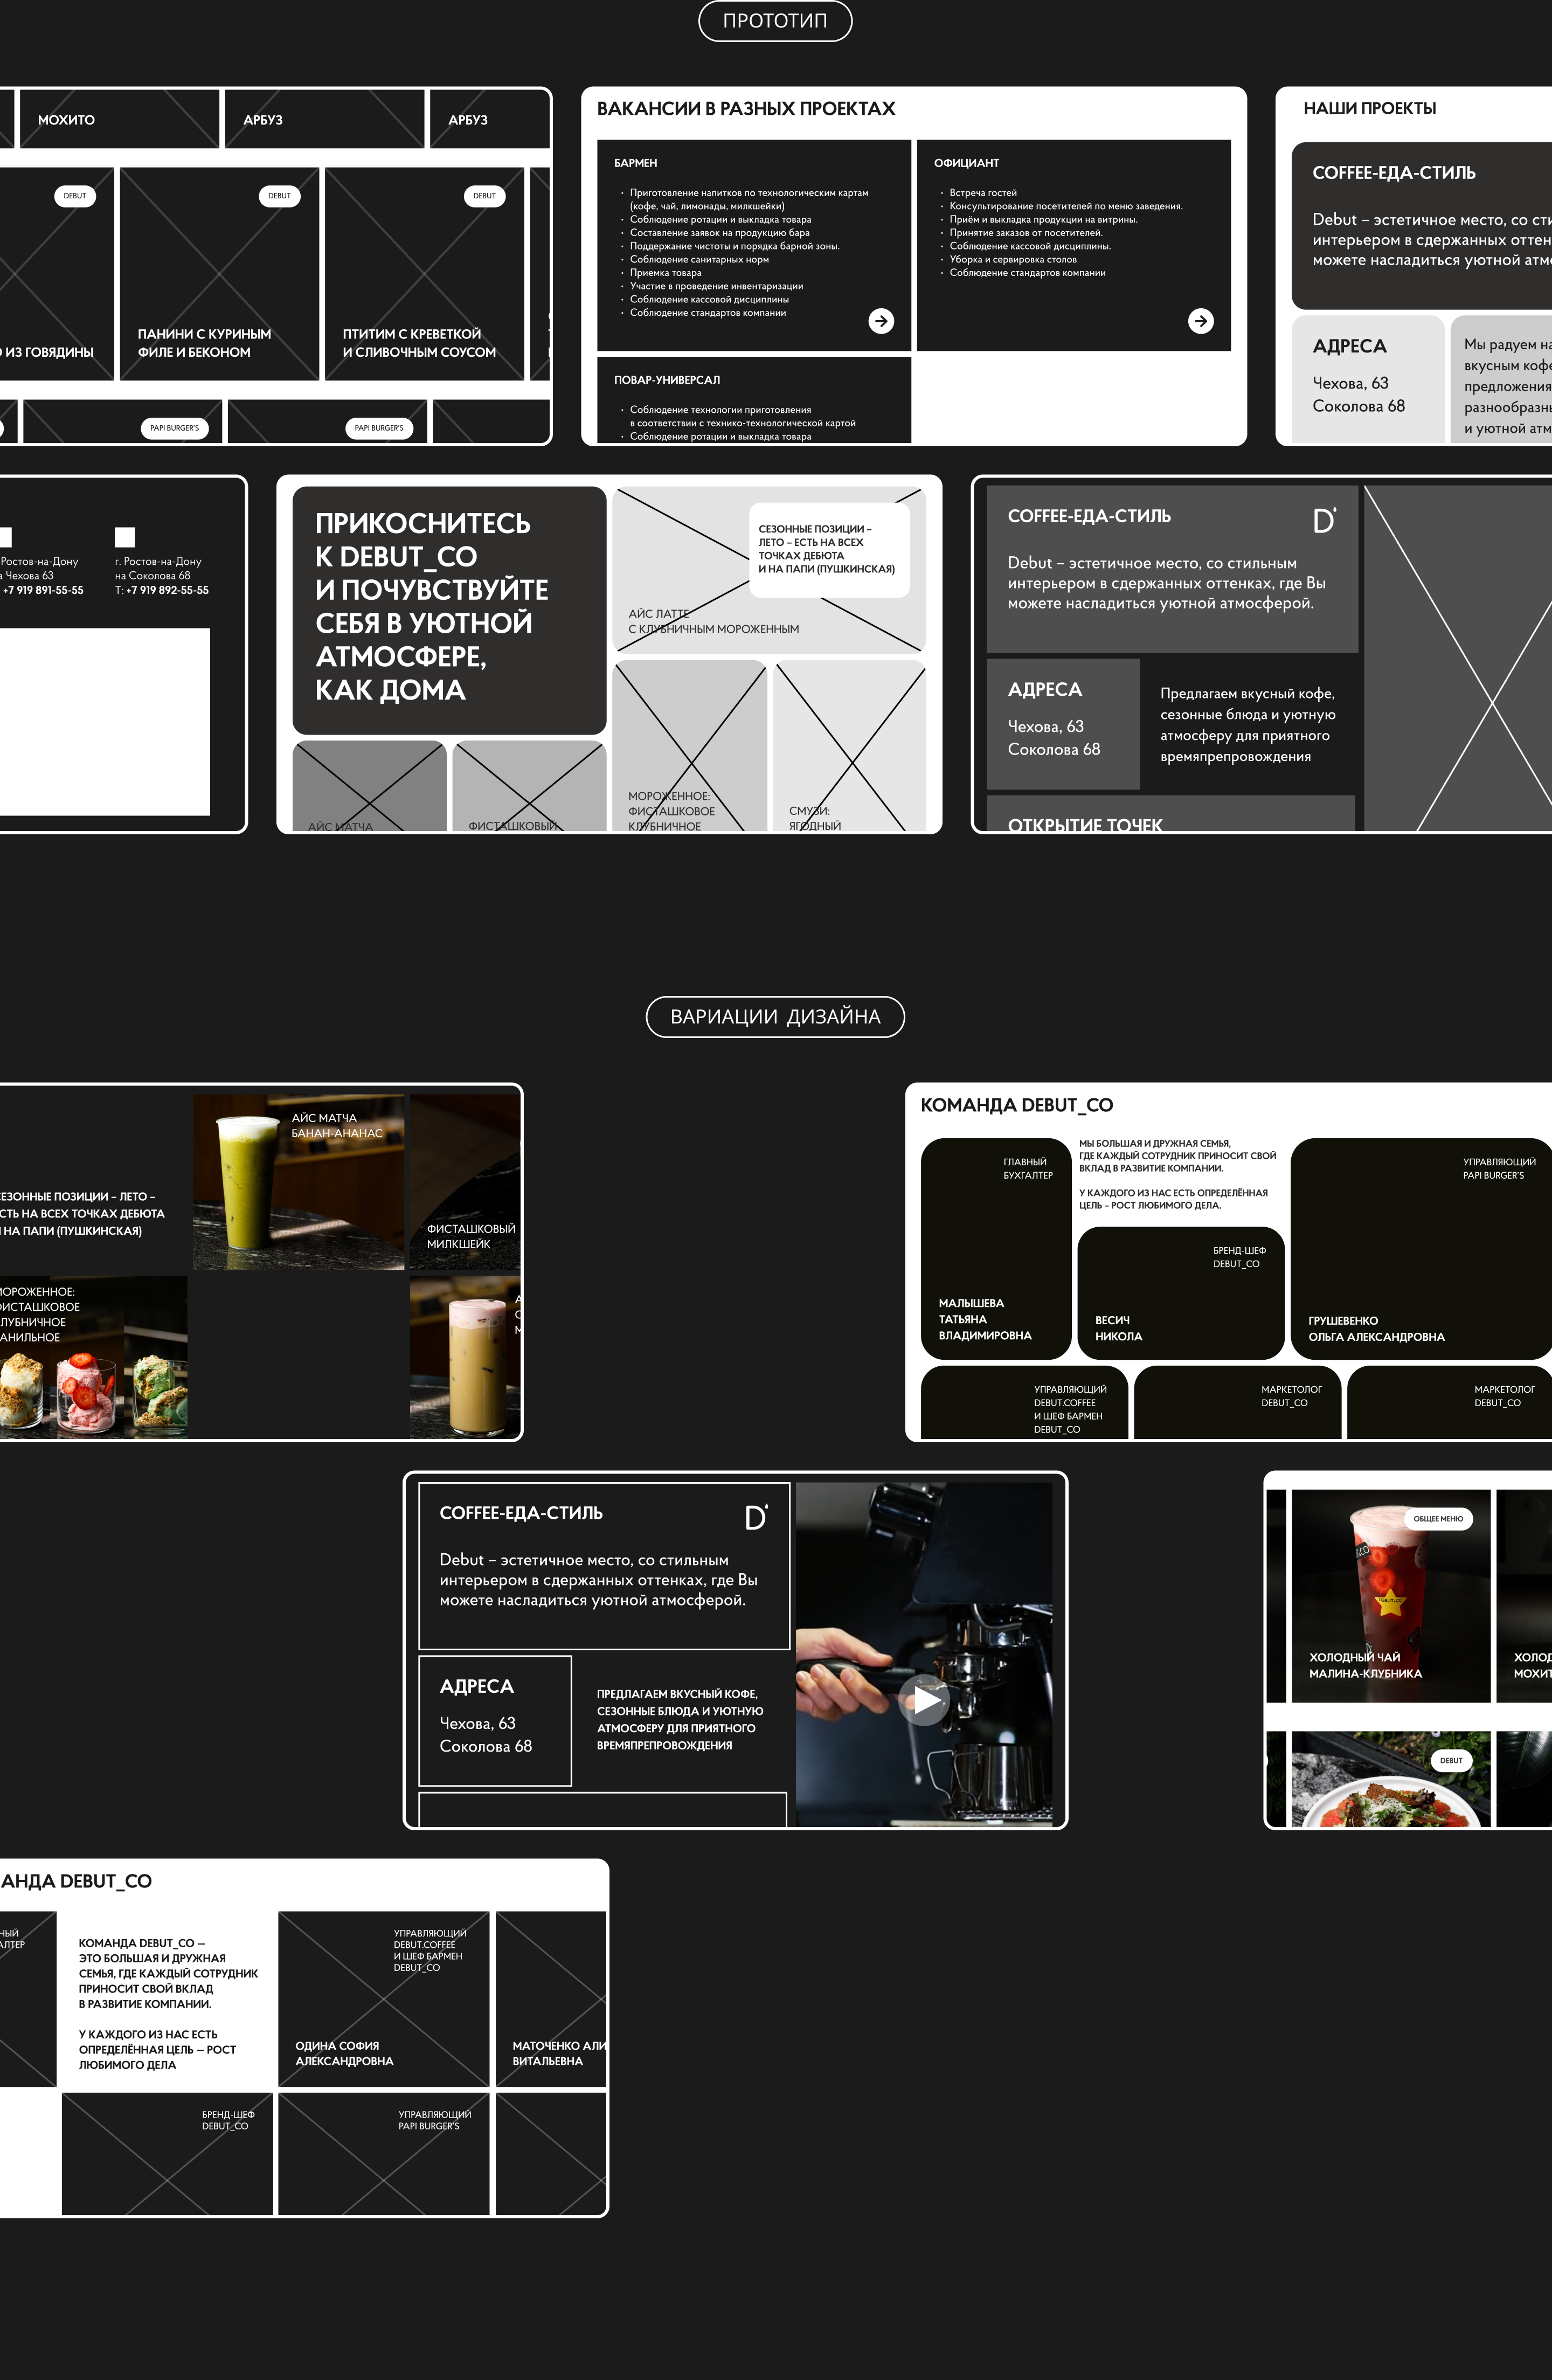Click D logo in the outlined dark COFFEE-ЕДА-СТИЛЬ card
Image resolution: width=1552 pixels, height=2380 pixels.
(756, 1517)
